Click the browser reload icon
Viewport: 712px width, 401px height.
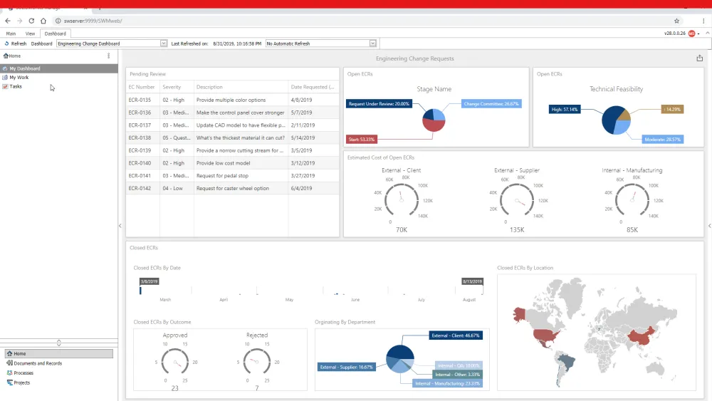click(x=31, y=21)
